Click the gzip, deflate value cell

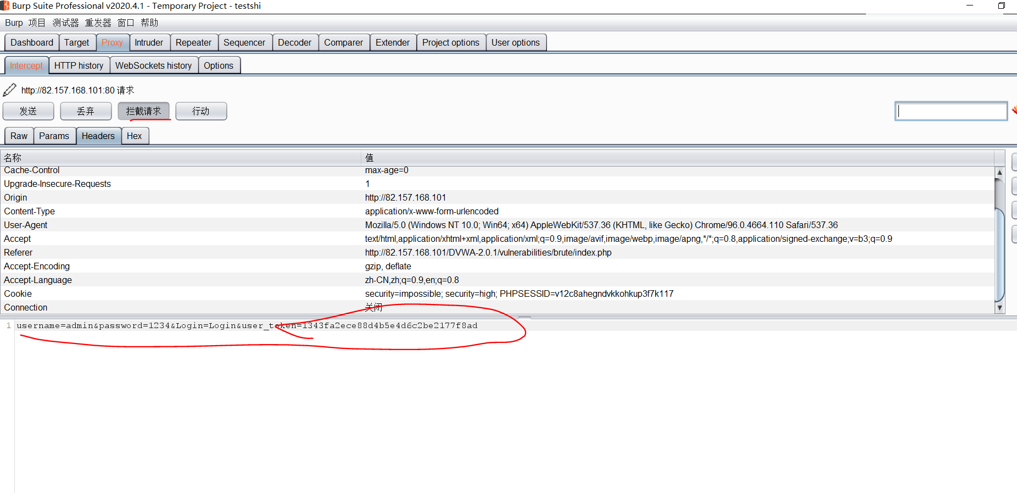[x=678, y=266]
